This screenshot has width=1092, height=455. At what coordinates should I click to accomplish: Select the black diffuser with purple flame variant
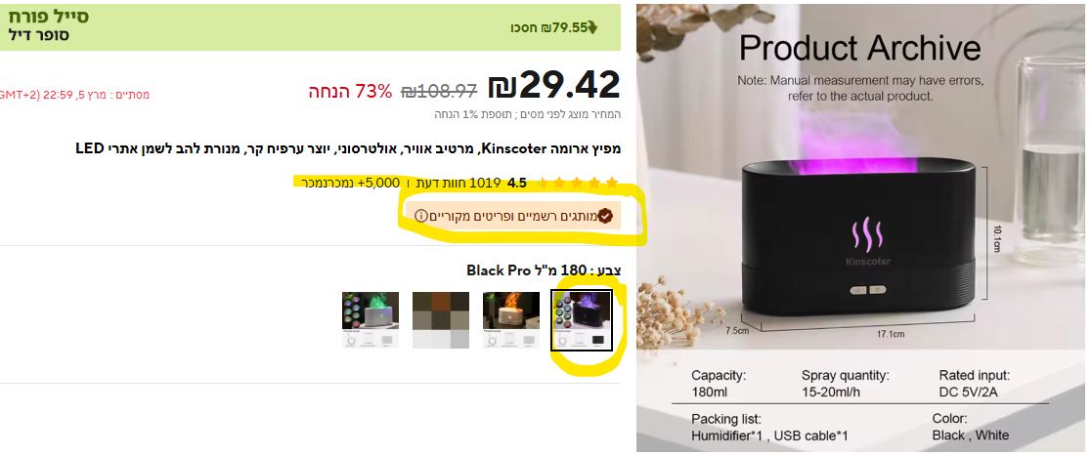pyautogui.click(x=582, y=320)
